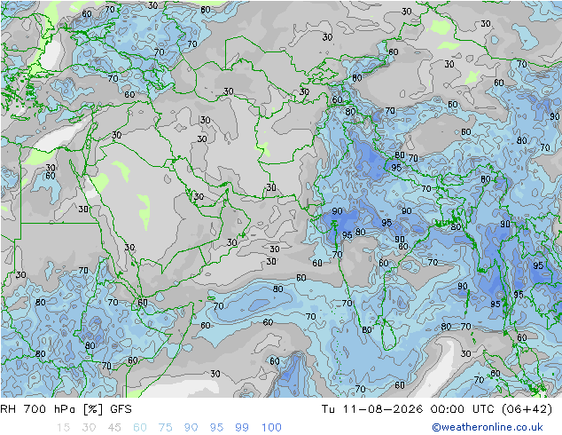Screen dimensions: 562x435
Task: Select legend value 60 in the color scale
Action: pos(140,428)
